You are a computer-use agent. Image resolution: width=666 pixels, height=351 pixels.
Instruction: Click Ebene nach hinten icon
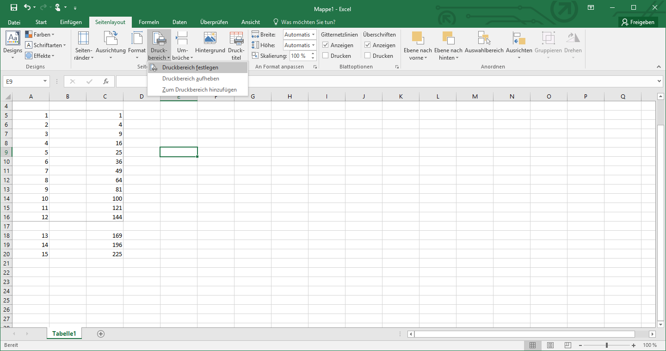[x=449, y=38]
